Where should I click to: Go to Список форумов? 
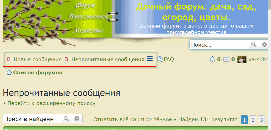(x=38, y=73)
